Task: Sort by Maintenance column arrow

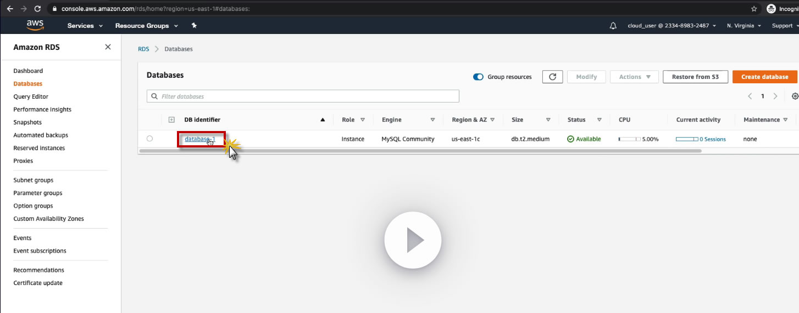Action: tap(785, 119)
